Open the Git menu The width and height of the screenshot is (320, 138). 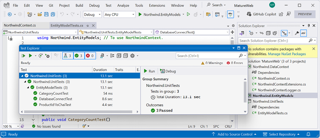point(51,5)
